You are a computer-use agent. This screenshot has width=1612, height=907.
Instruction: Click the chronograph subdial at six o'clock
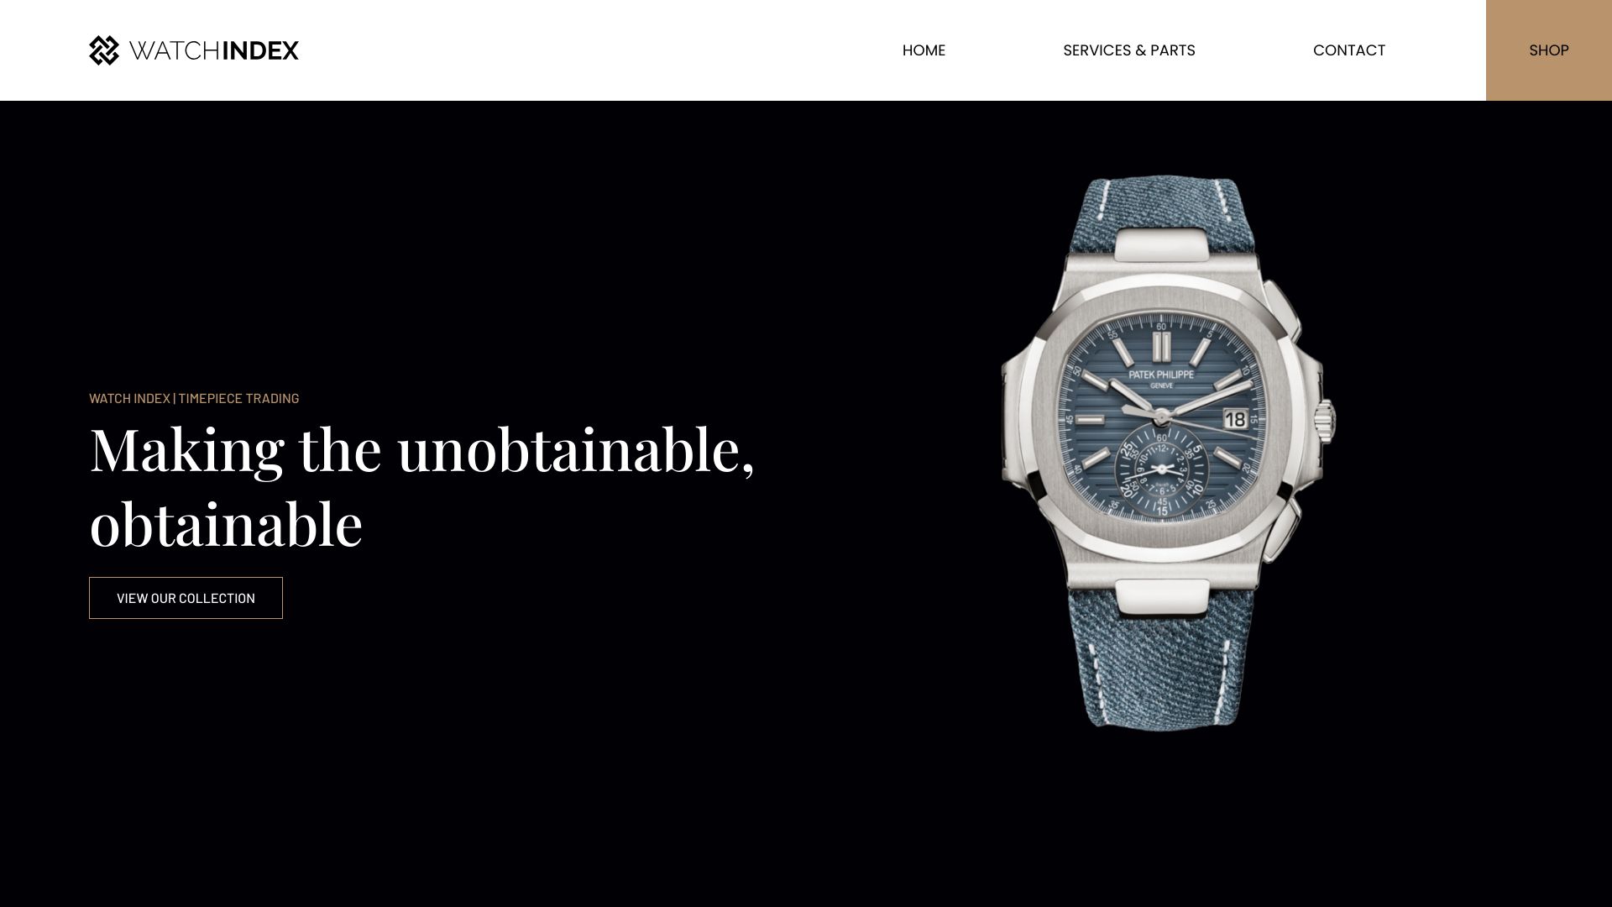tap(1161, 469)
